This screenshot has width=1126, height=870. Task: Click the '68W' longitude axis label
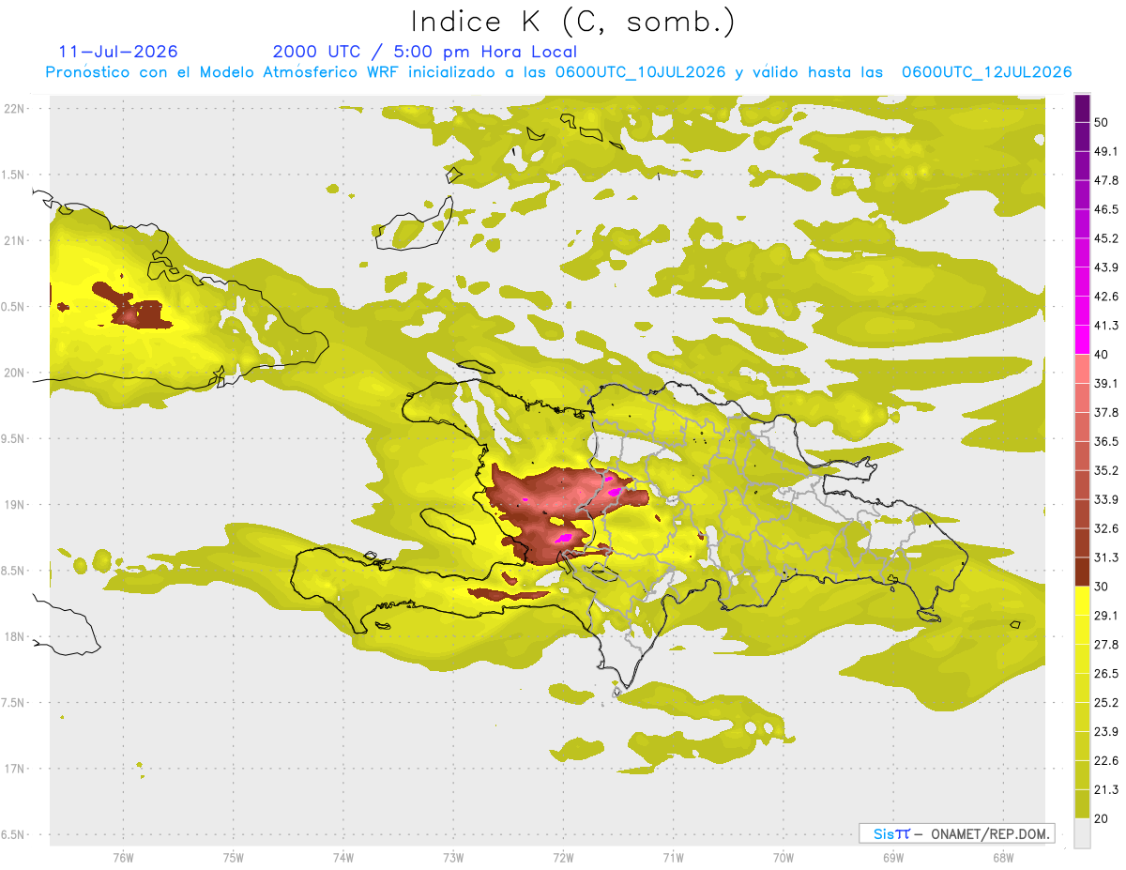(1003, 857)
